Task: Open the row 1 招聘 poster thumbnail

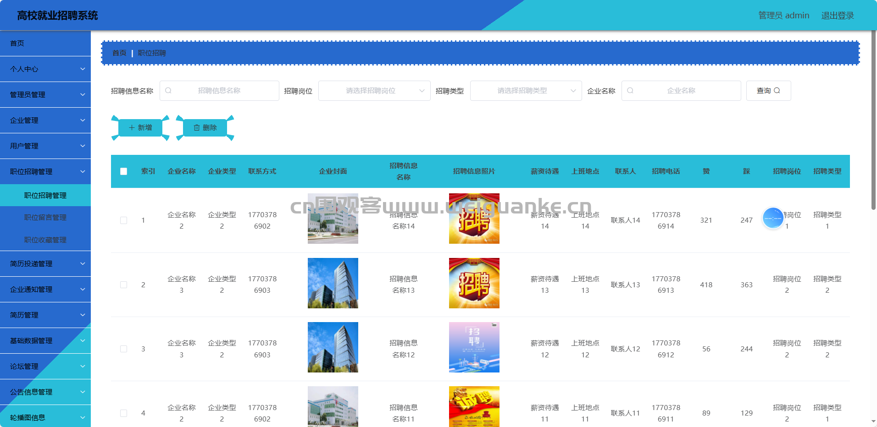Action: pyautogui.click(x=474, y=219)
